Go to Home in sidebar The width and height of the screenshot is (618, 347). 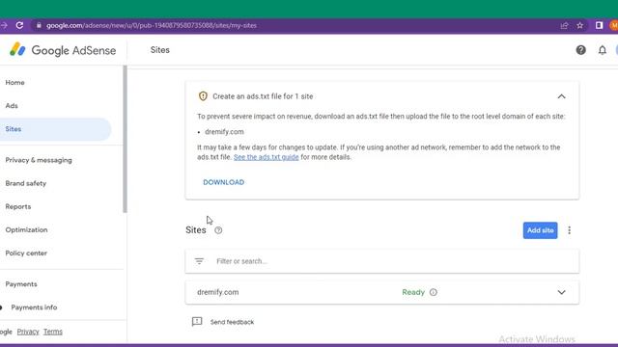tap(15, 83)
